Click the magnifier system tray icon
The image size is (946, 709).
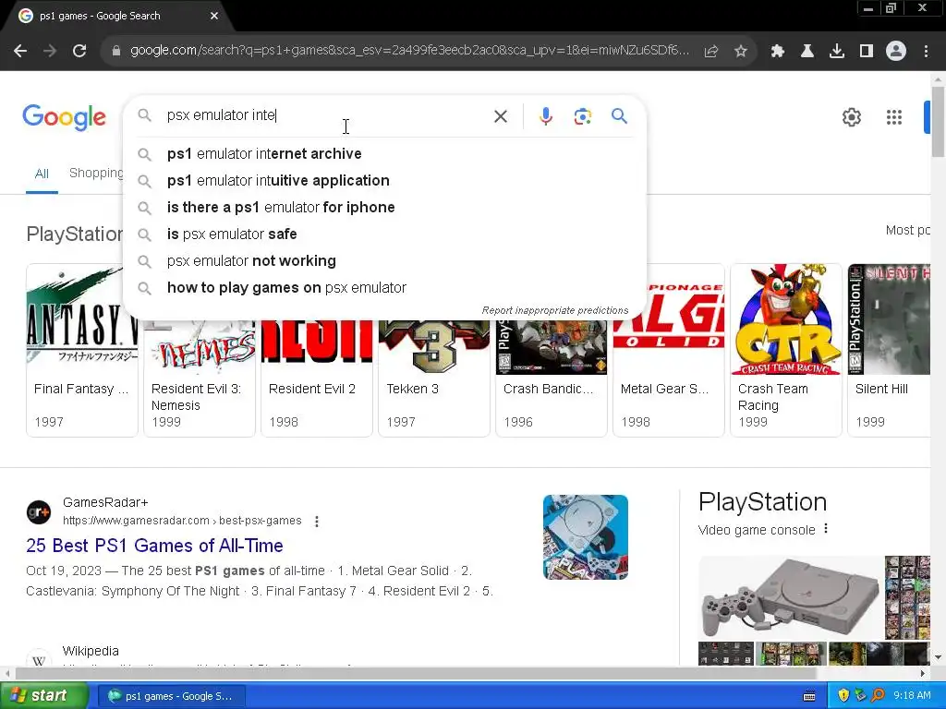click(x=879, y=696)
